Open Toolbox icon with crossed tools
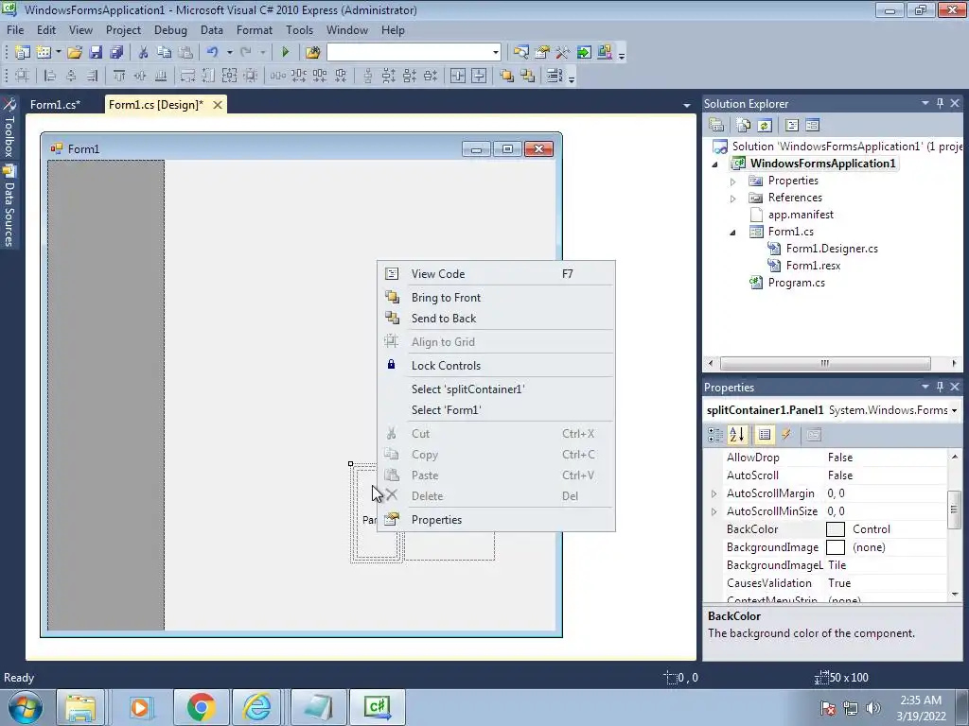The image size is (969, 726). coord(562,53)
